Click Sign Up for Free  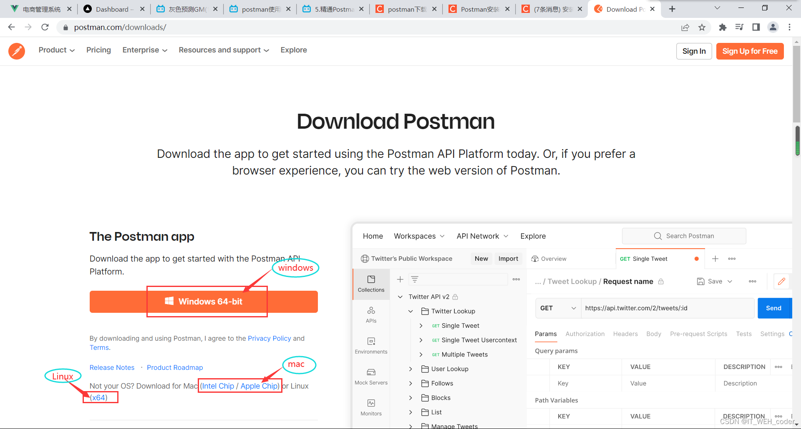tap(750, 51)
